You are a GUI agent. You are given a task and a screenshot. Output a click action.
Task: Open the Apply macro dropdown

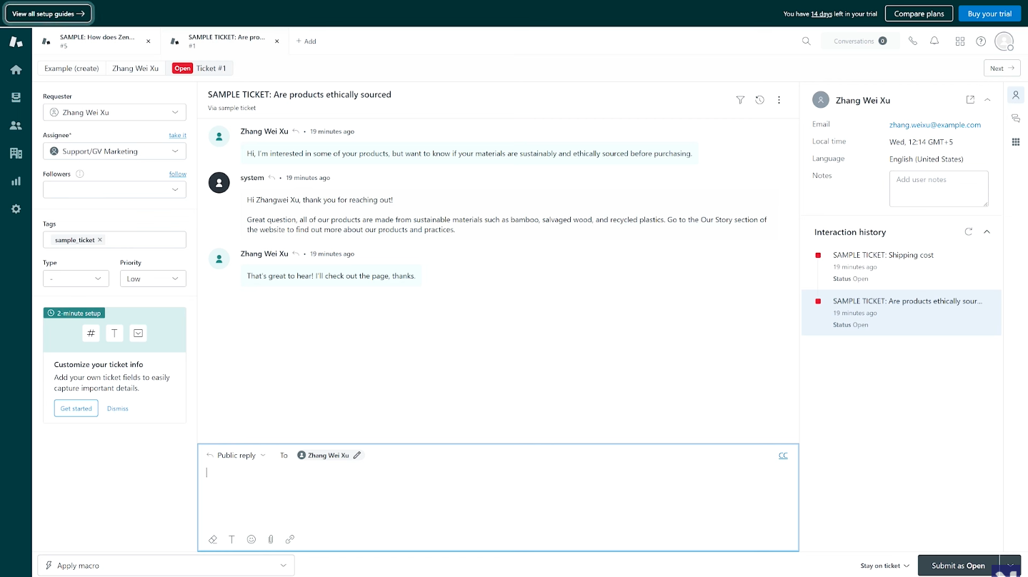point(166,565)
